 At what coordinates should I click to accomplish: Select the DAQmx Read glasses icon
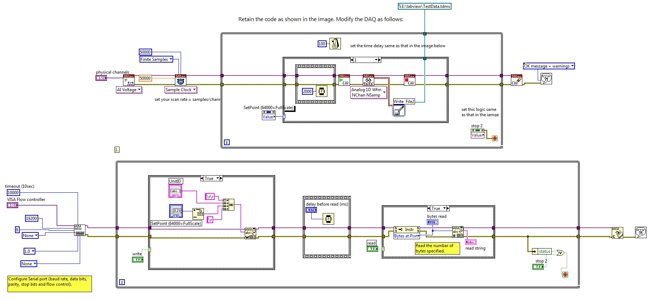point(369,80)
